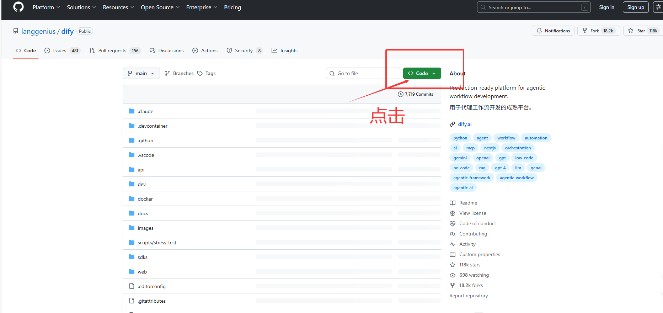Click the agentic-framework topic tag
Image resolution: width=663 pixels, height=313 pixels.
point(472,178)
